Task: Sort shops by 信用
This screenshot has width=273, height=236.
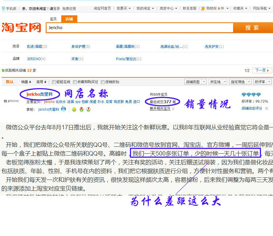Action: pyautogui.click(x=41, y=82)
